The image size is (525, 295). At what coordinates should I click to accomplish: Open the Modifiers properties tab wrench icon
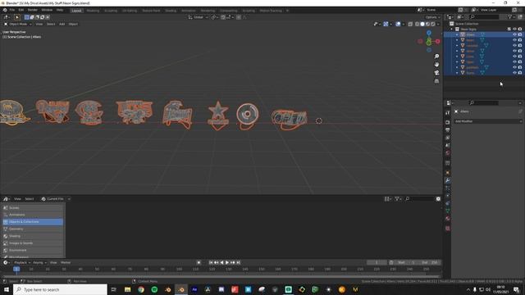pos(448,180)
